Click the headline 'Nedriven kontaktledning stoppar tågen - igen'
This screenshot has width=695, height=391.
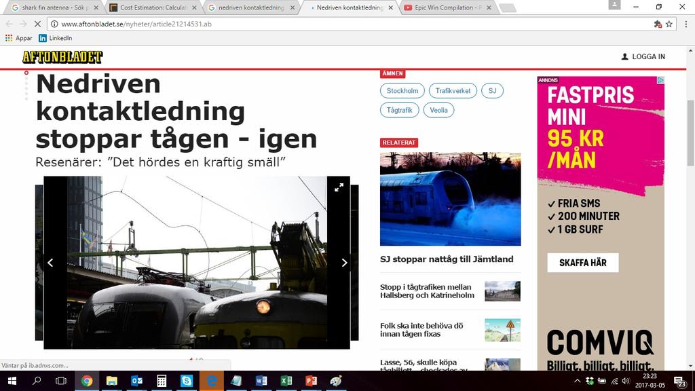(176, 111)
